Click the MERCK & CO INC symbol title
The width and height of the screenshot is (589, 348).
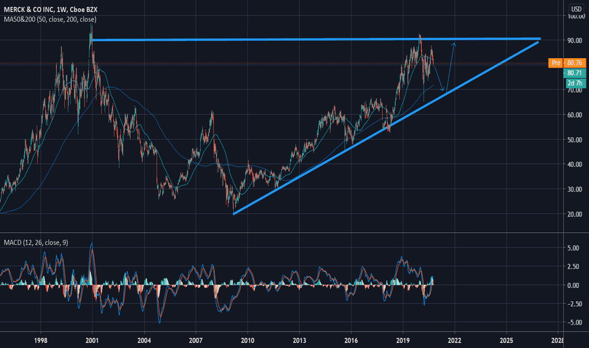51,9
